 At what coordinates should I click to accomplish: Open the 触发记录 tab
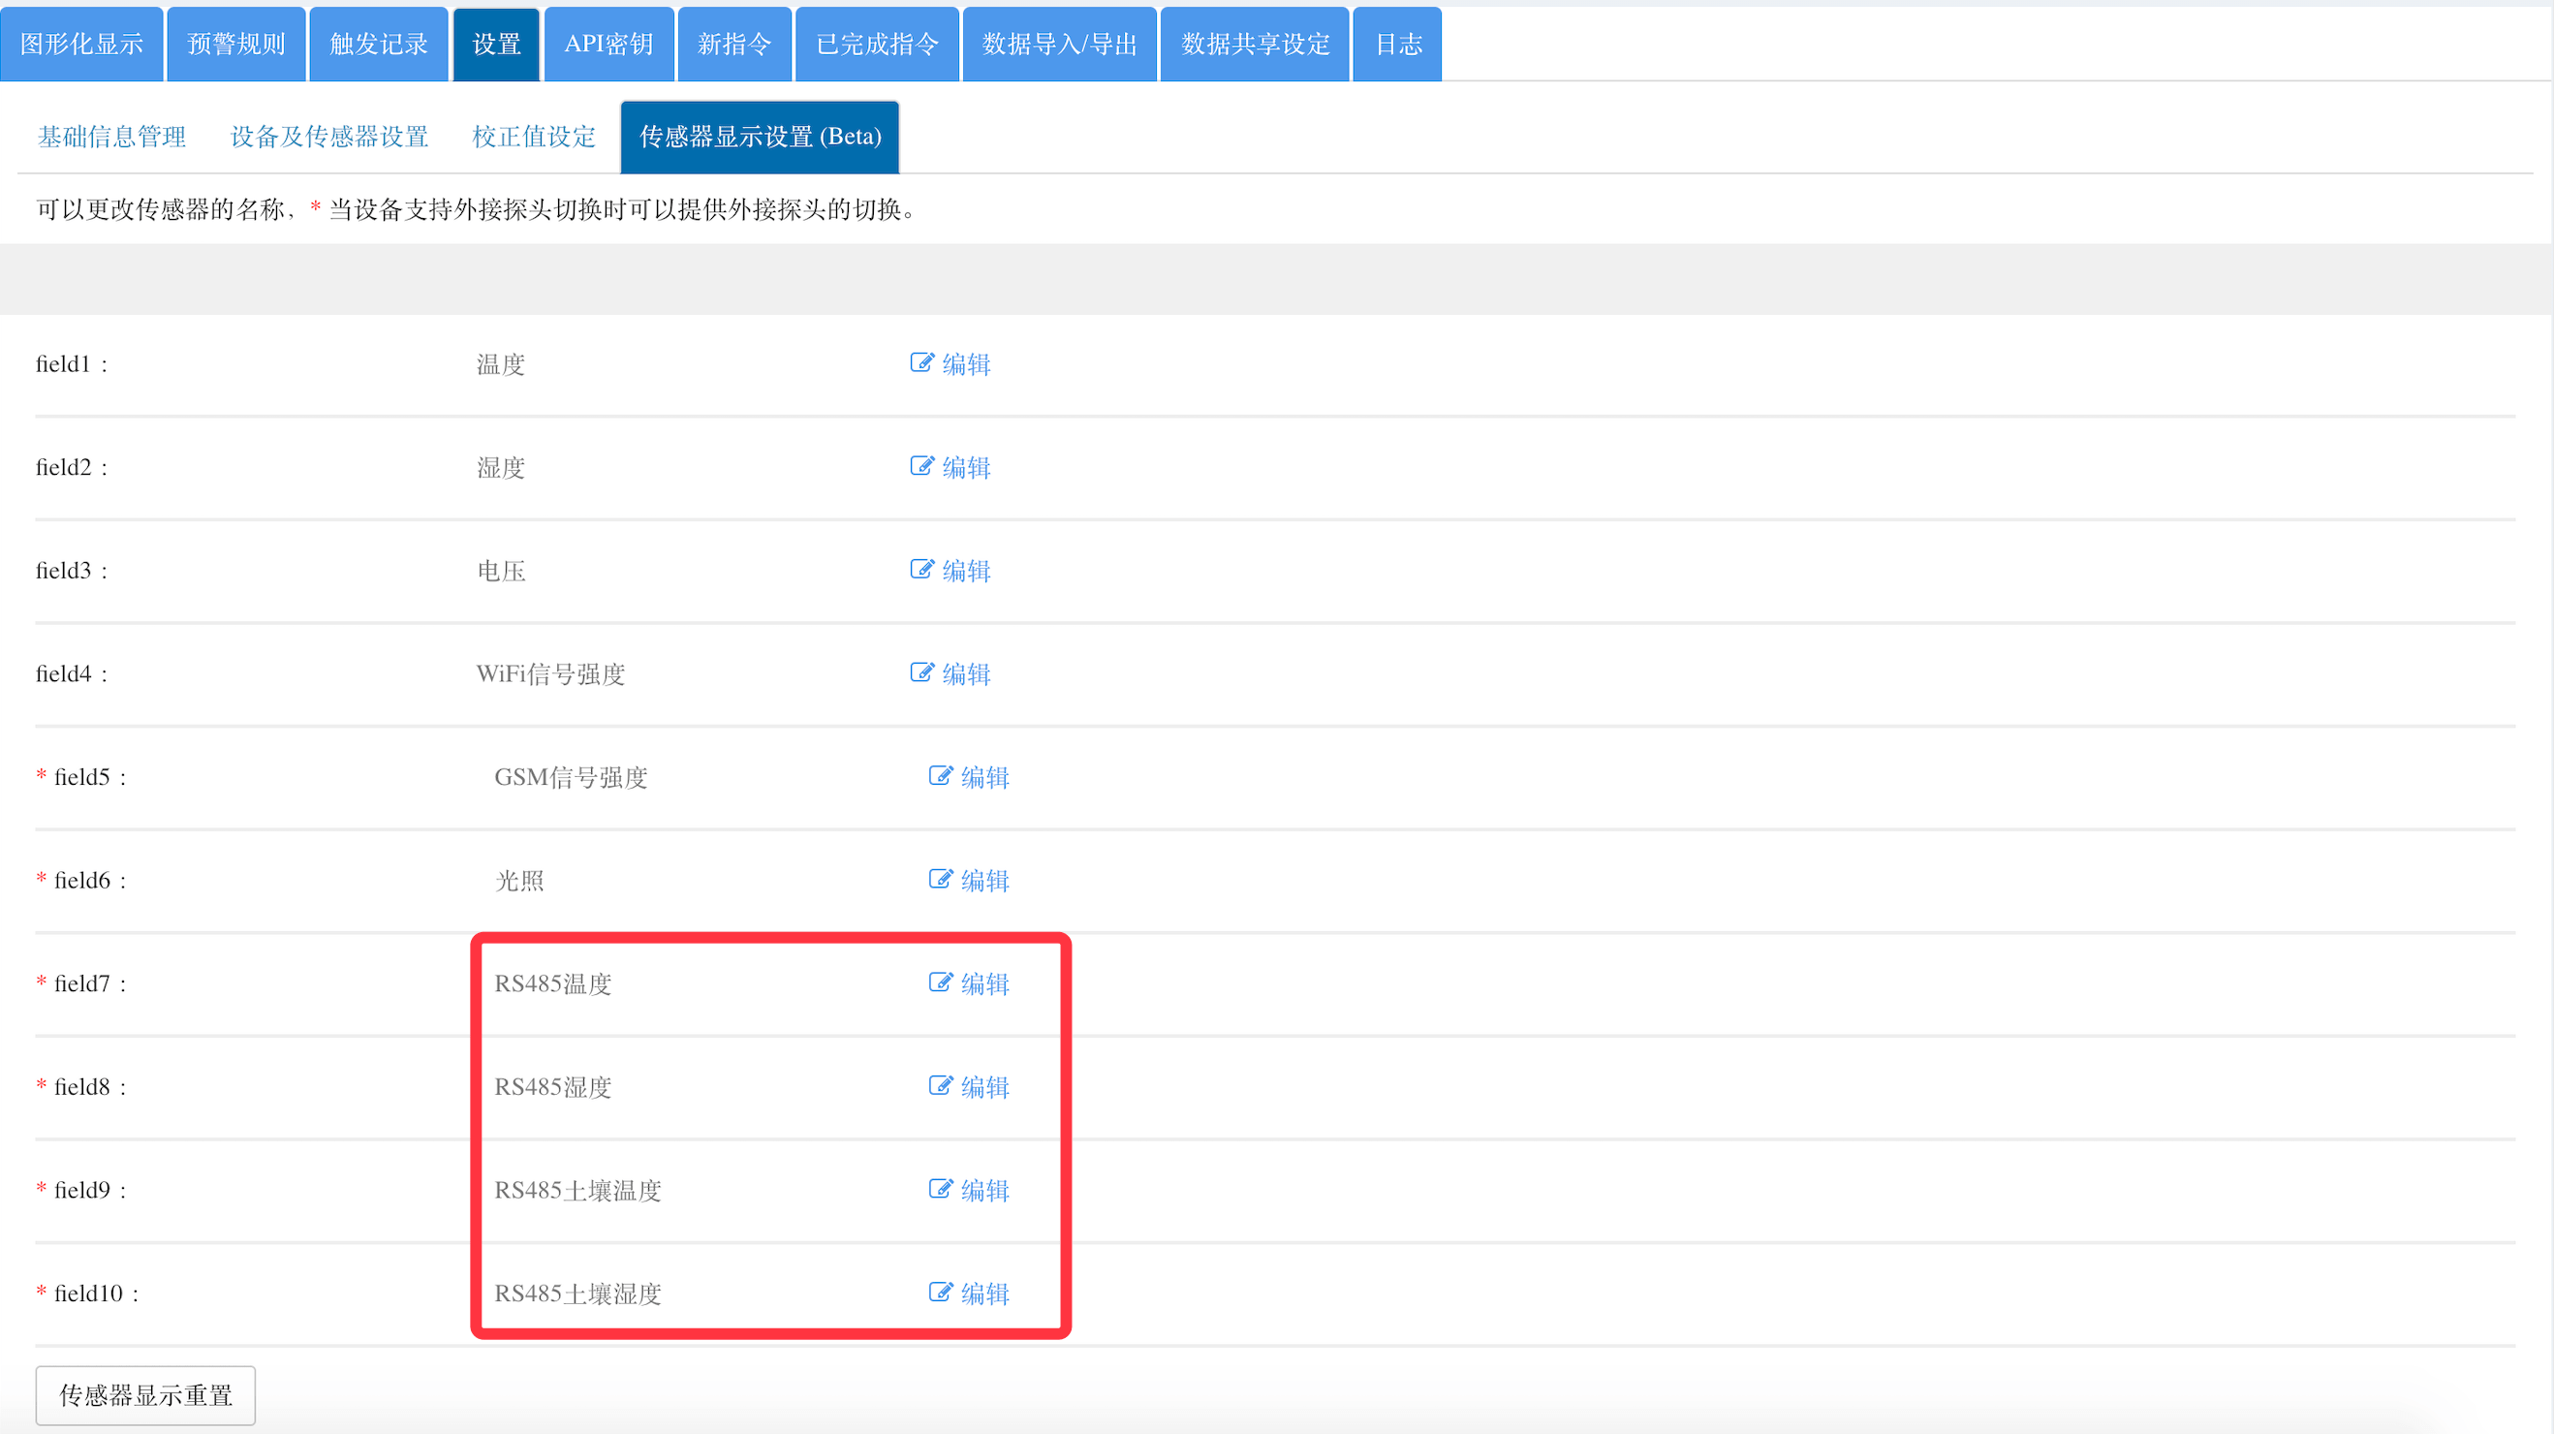379,44
